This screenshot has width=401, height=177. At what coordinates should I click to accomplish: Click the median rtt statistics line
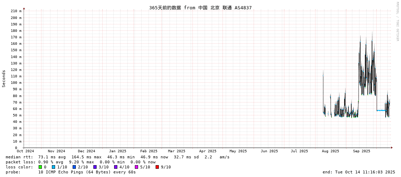point(117,157)
